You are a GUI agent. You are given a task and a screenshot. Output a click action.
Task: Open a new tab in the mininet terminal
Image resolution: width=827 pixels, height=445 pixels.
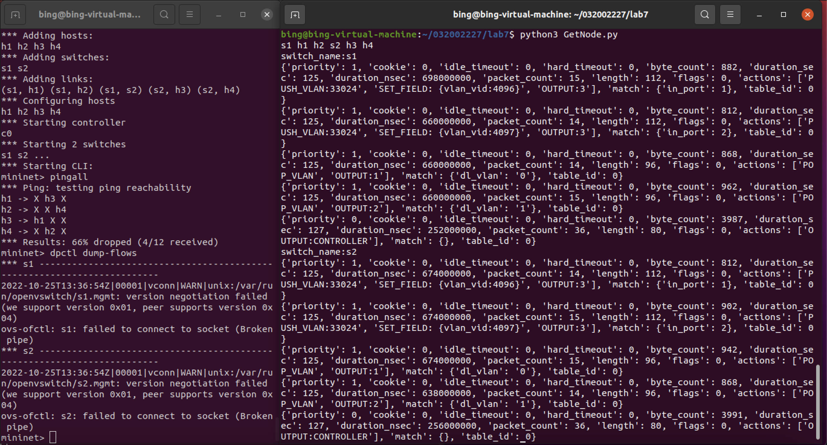(x=15, y=15)
